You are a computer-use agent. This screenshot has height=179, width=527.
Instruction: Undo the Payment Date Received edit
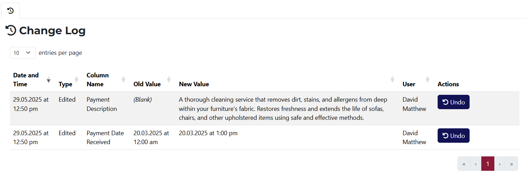[x=453, y=136]
